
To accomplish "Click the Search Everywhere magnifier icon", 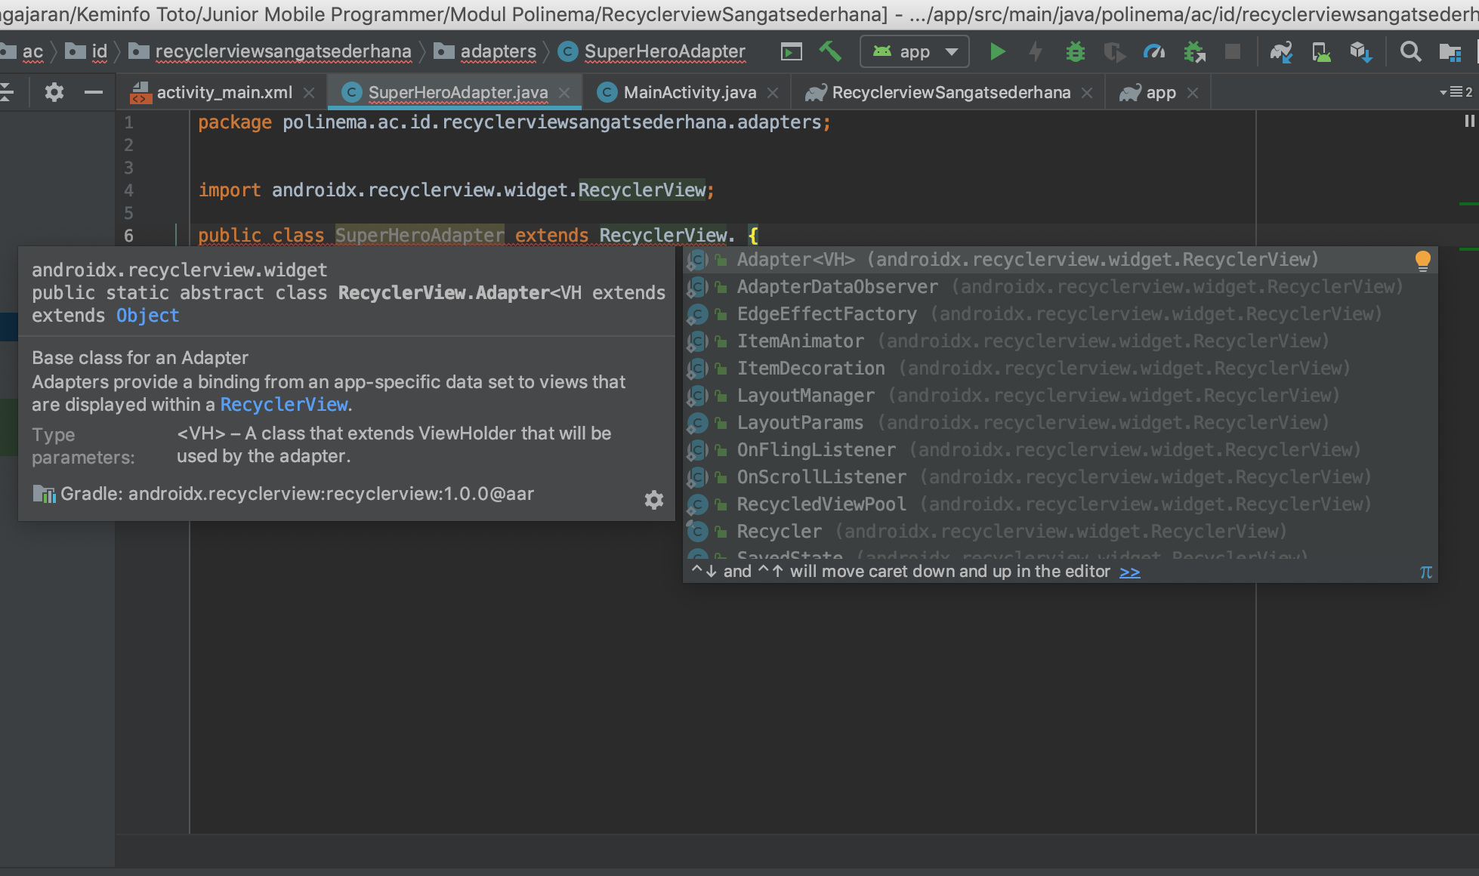I will click(1410, 51).
